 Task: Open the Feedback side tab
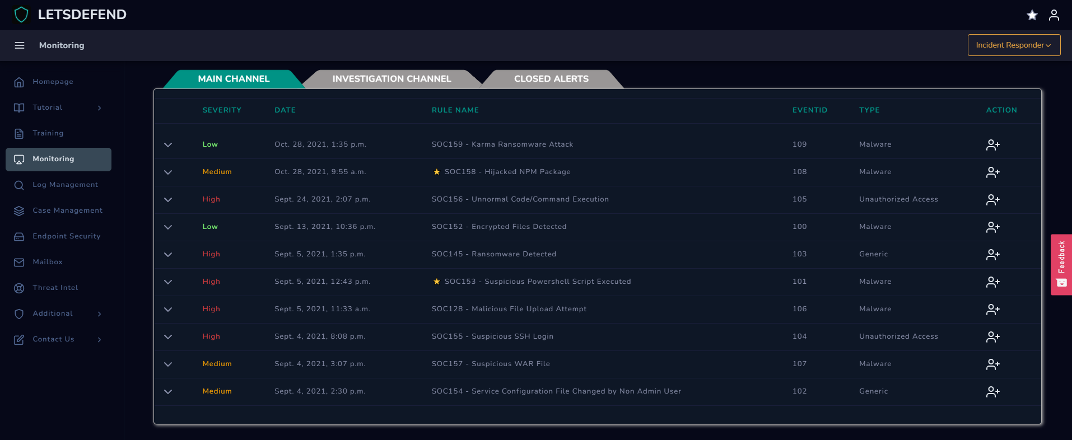click(1061, 264)
